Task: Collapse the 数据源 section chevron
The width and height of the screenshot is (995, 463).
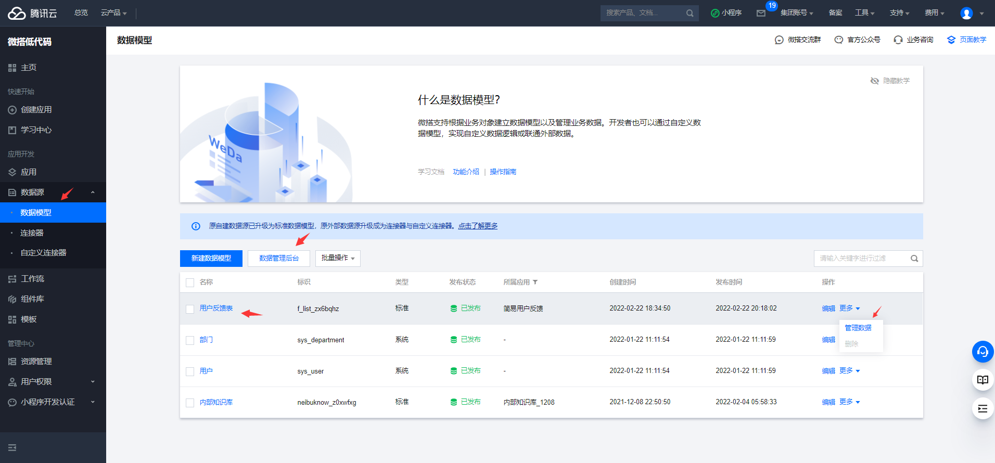Action: coord(93,192)
